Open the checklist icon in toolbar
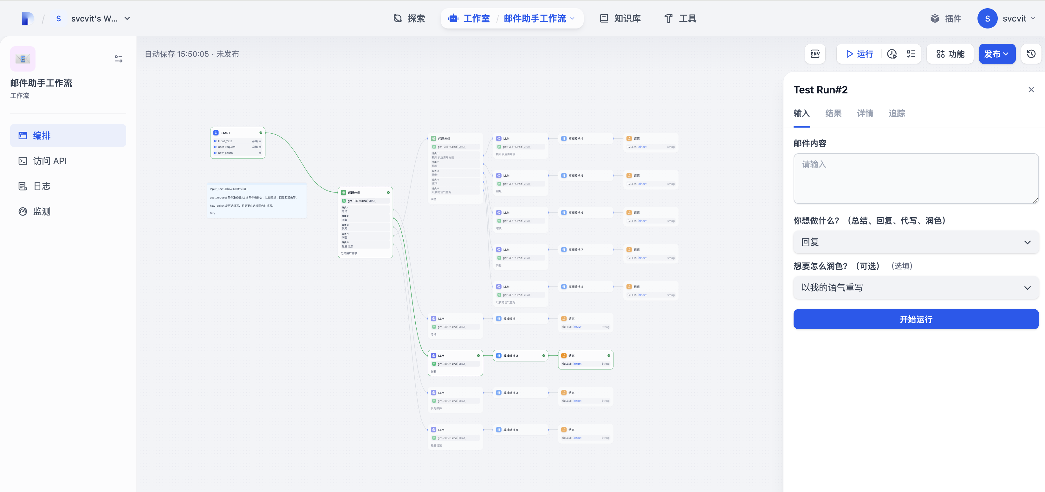 911,54
